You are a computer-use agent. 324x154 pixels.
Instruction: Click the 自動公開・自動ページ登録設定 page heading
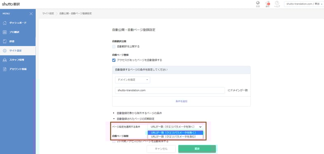(x=134, y=30)
